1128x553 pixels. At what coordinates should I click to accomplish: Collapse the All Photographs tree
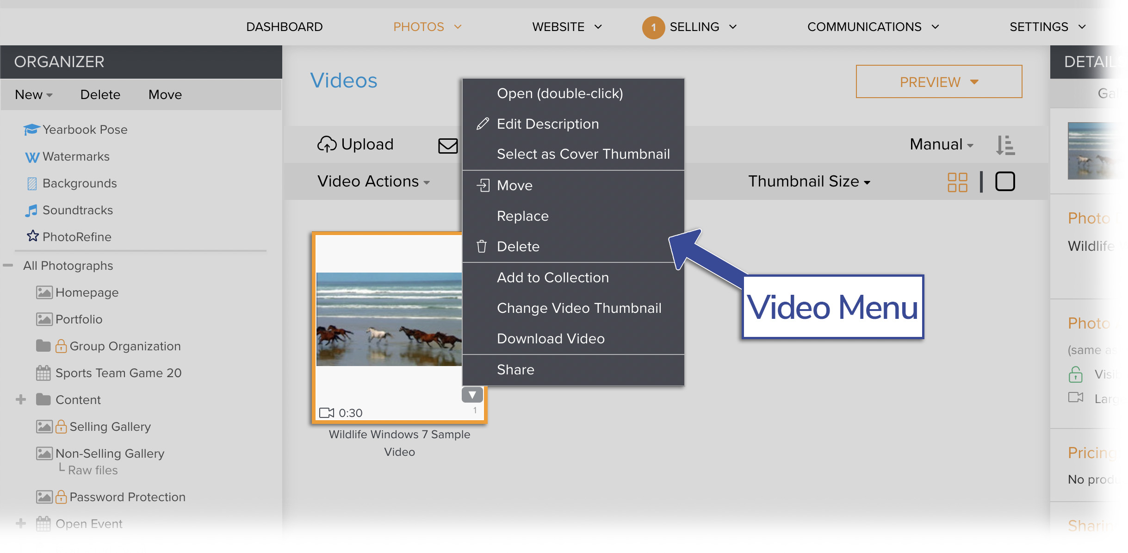[8, 265]
